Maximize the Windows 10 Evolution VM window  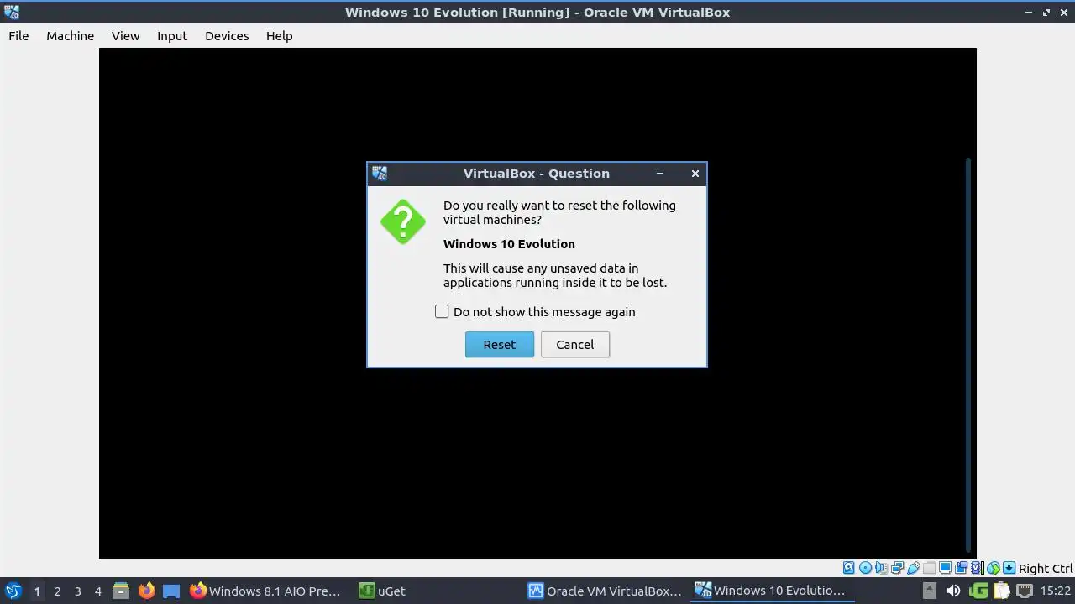coord(1046,13)
